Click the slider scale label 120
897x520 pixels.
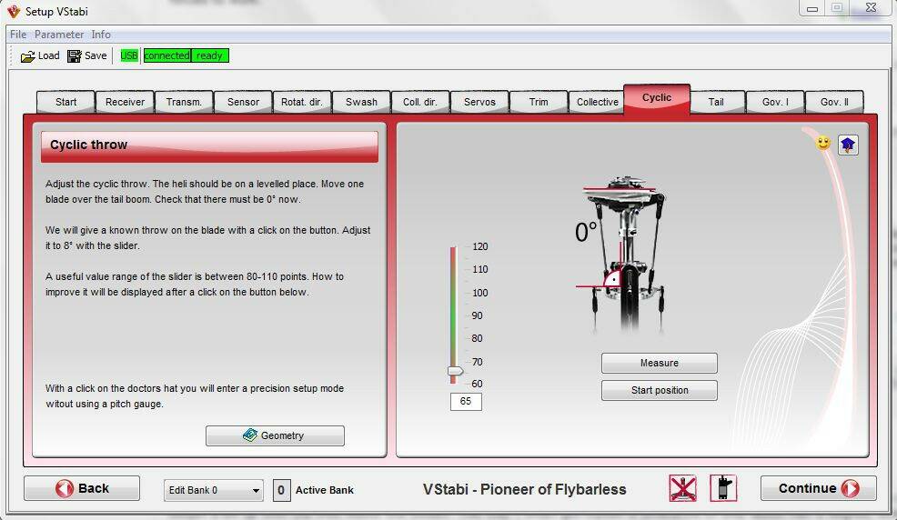[x=480, y=247]
